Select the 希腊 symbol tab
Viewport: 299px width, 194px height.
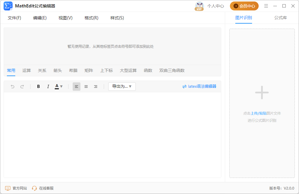(x=73, y=70)
